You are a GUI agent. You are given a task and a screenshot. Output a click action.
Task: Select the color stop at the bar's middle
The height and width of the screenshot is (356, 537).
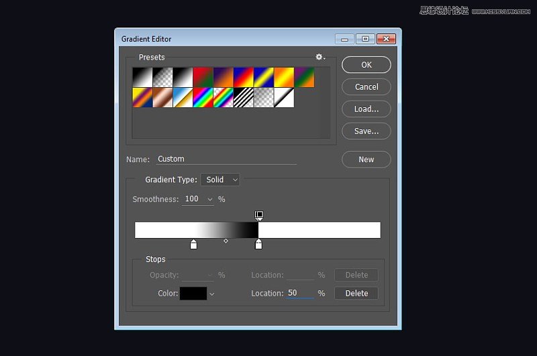coord(258,244)
